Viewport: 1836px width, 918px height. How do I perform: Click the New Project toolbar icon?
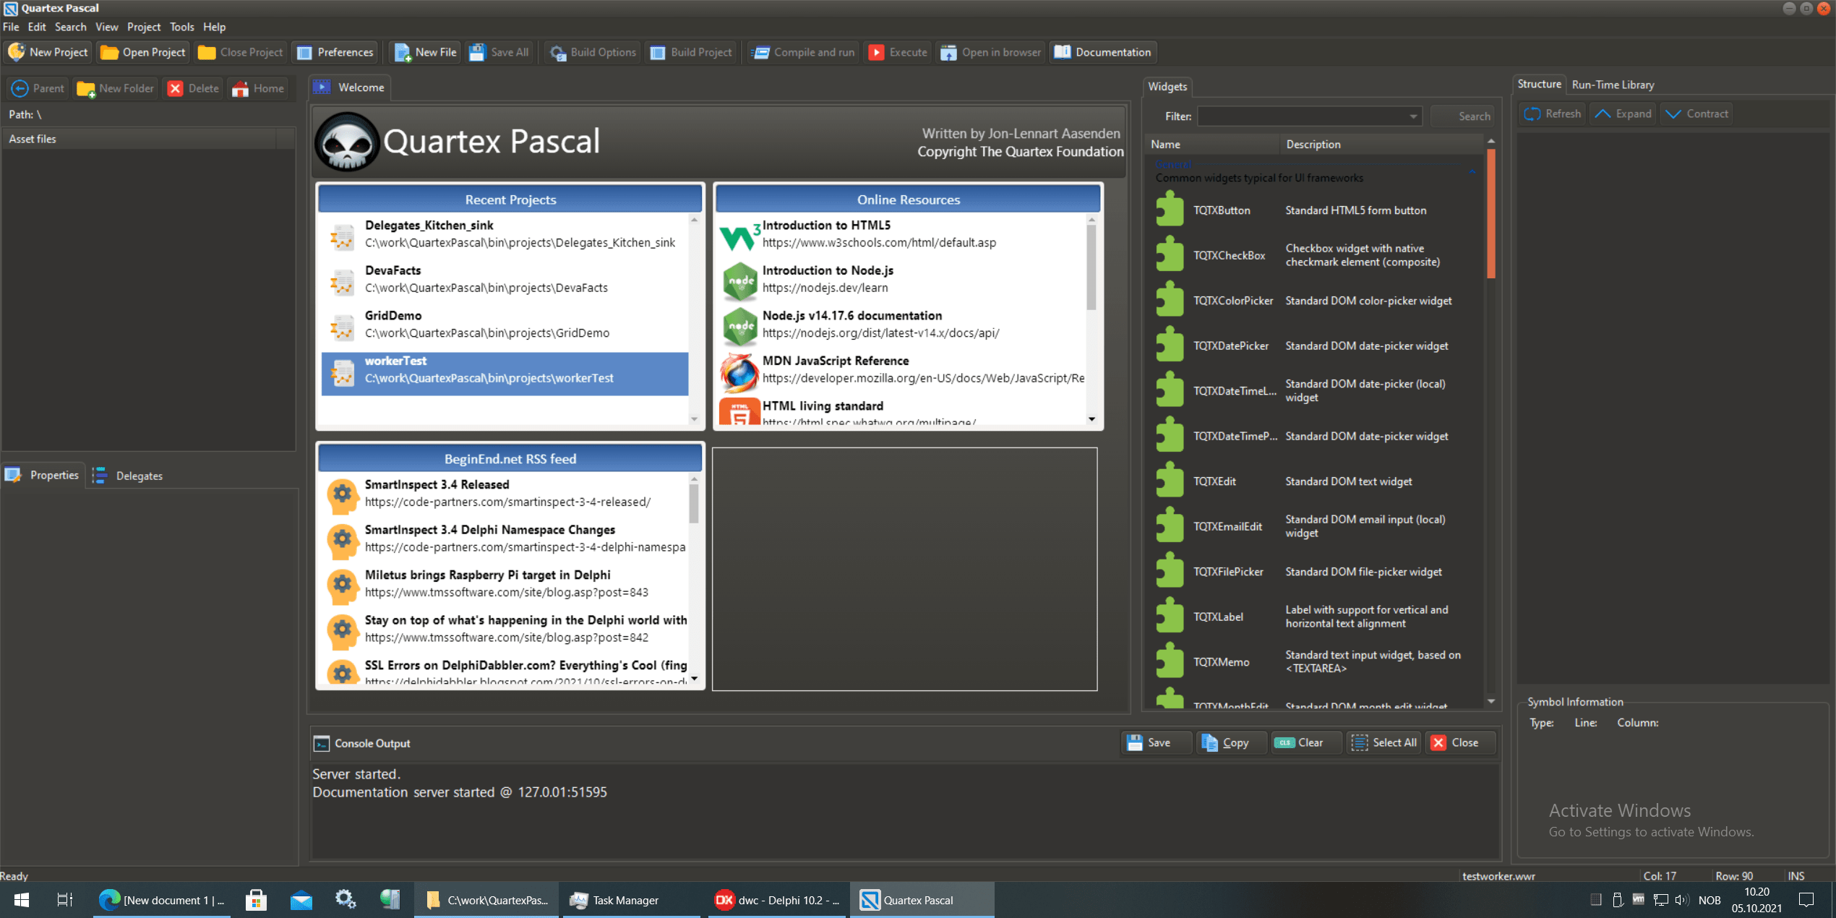[x=17, y=52]
